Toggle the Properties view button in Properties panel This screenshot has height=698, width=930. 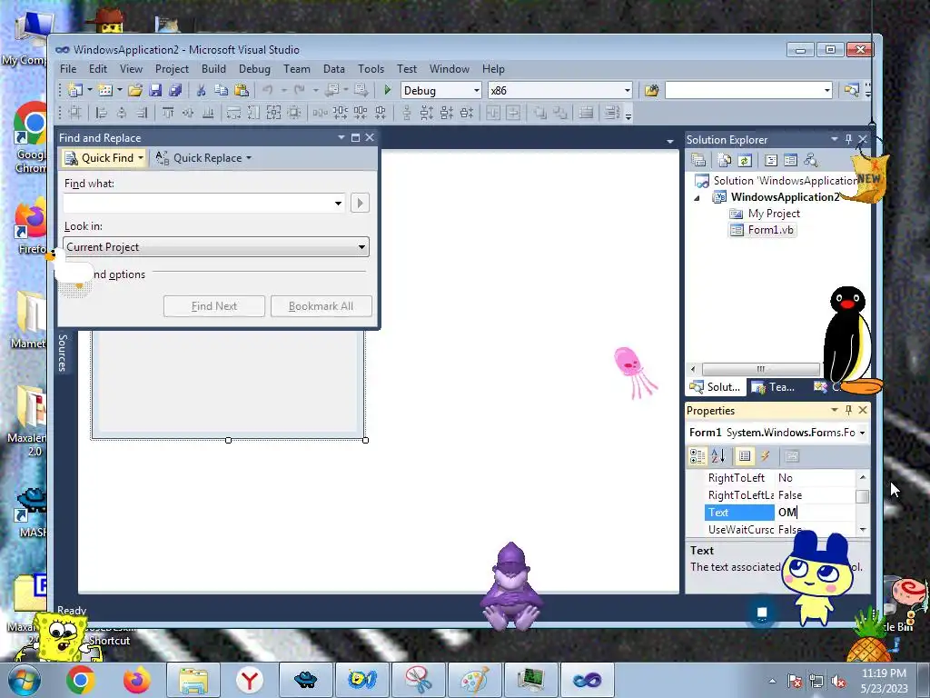(745, 456)
